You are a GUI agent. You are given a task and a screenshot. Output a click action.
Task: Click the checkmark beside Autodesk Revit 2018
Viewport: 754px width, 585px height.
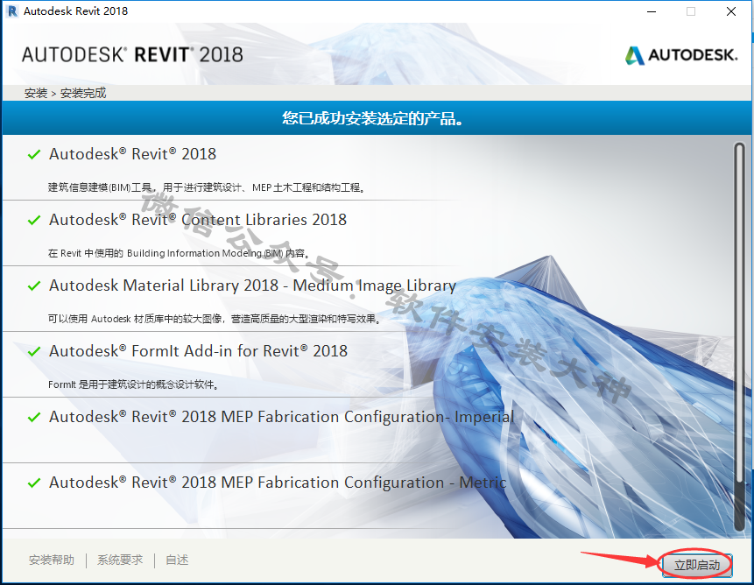[x=33, y=155]
